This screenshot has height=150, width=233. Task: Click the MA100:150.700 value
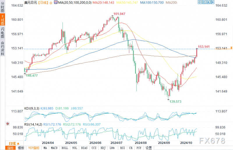[152, 3]
